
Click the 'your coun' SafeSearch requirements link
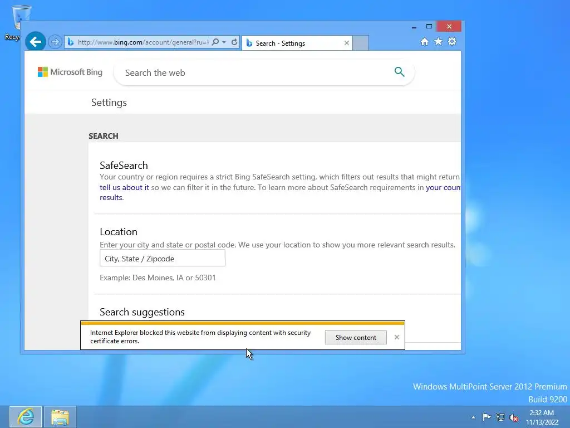[443, 187]
